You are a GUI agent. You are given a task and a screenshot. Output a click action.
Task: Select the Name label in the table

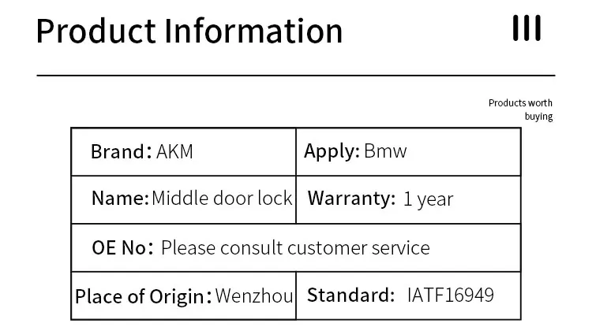click(x=119, y=198)
